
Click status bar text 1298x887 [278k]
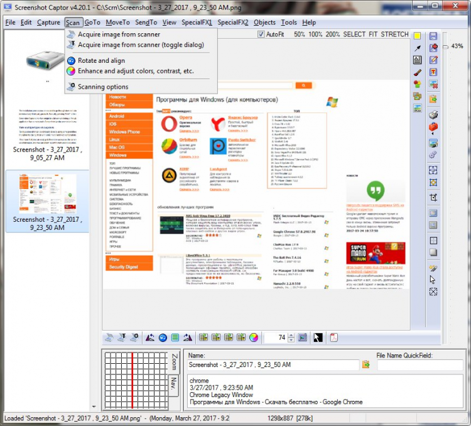(x=290, y=418)
